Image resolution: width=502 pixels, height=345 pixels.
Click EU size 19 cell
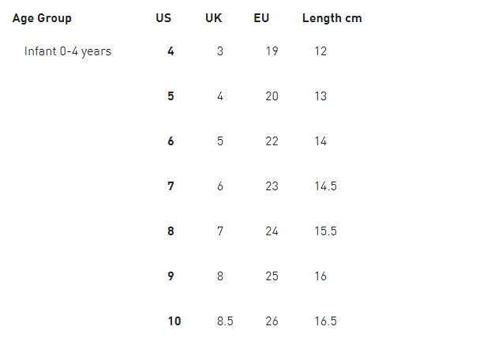coord(272,51)
